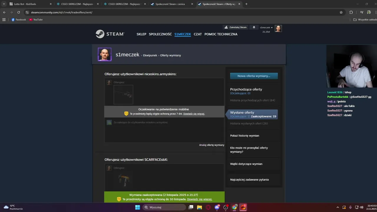Screen dimensions: 377x212
Task: Open Facebook bookmark
Action: coord(19,20)
